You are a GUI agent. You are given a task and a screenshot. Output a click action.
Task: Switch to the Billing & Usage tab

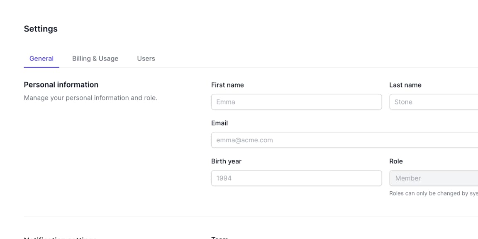95,59
